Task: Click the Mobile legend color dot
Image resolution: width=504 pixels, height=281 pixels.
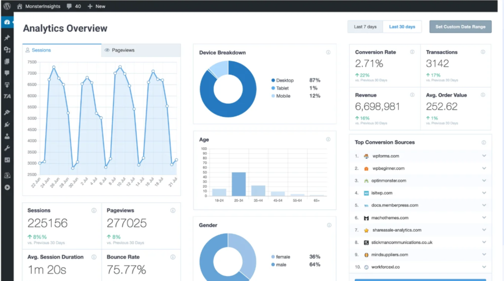Action: tap(273, 96)
